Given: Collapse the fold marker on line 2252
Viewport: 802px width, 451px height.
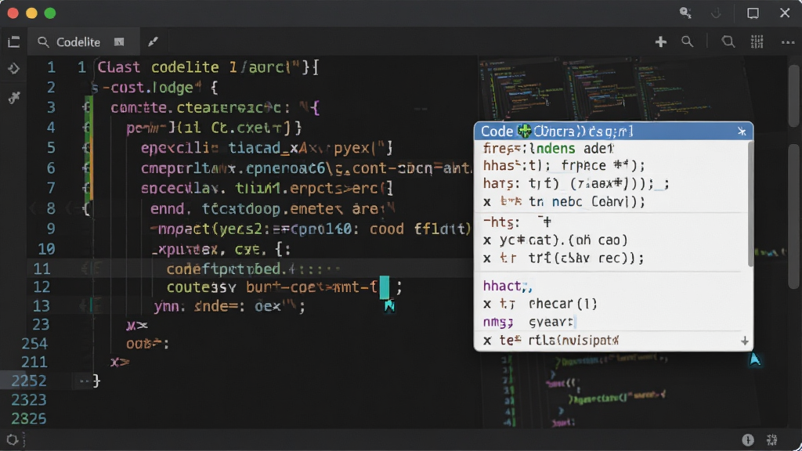Looking at the screenshot, I should [84, 381].
